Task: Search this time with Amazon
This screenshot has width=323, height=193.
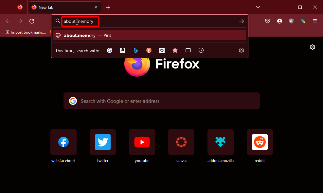Action: [x=123, y=50]
